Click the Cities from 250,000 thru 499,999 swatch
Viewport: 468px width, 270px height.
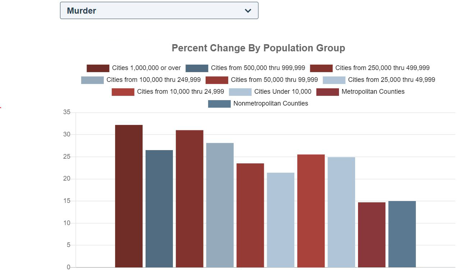coord(321,68)
